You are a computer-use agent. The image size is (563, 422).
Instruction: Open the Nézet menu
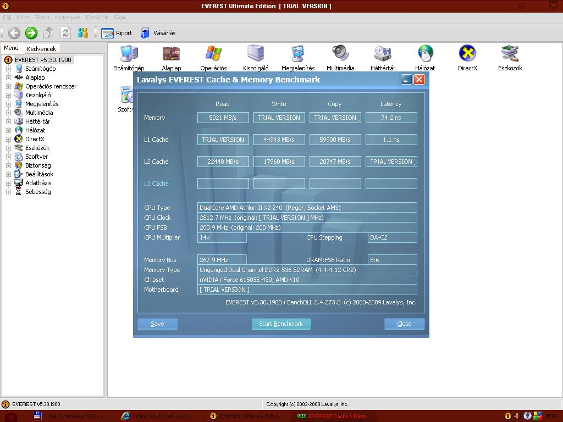23,17
